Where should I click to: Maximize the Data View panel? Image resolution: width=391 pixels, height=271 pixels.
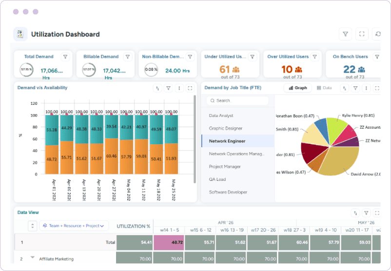377,213
